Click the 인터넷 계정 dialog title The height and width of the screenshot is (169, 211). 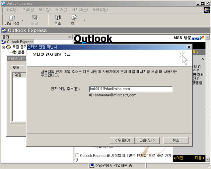click(16, 59)
